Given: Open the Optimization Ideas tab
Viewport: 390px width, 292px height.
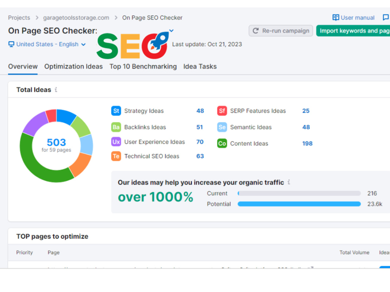Looking at the screenshot, I should click(73, 67).
